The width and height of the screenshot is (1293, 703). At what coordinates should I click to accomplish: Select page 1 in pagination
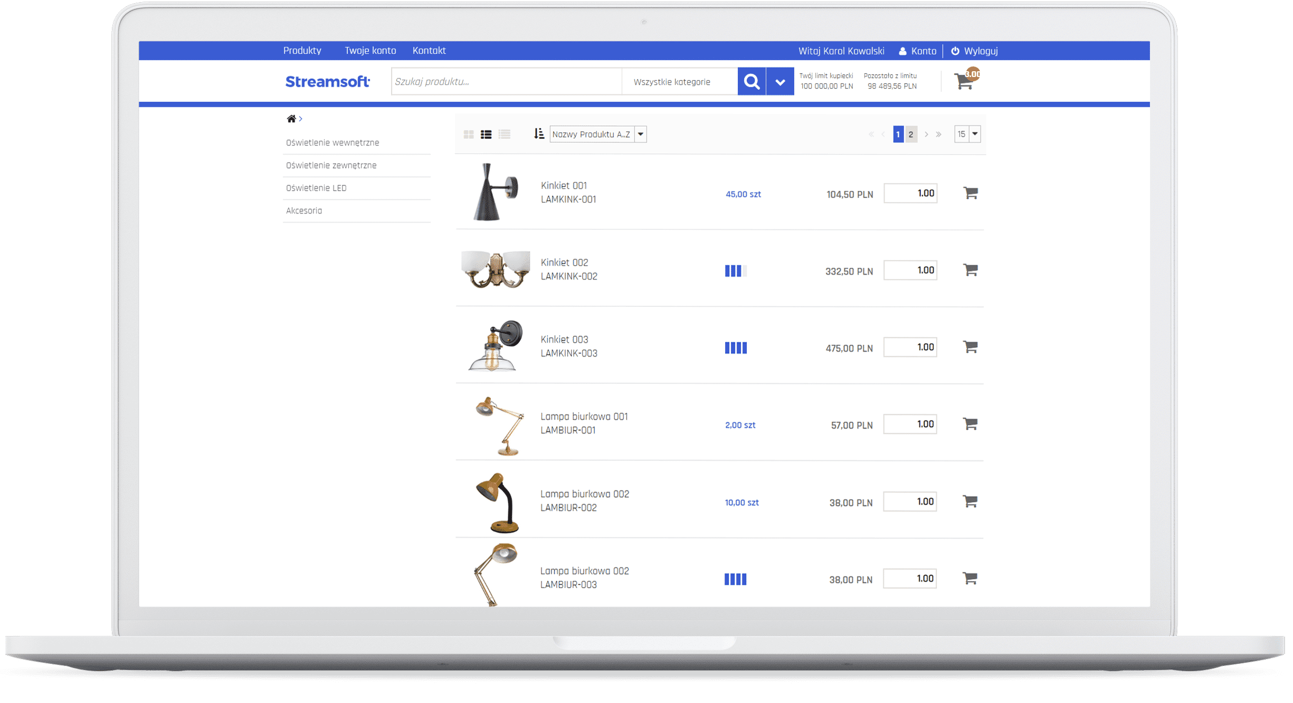tap(898, 134)
